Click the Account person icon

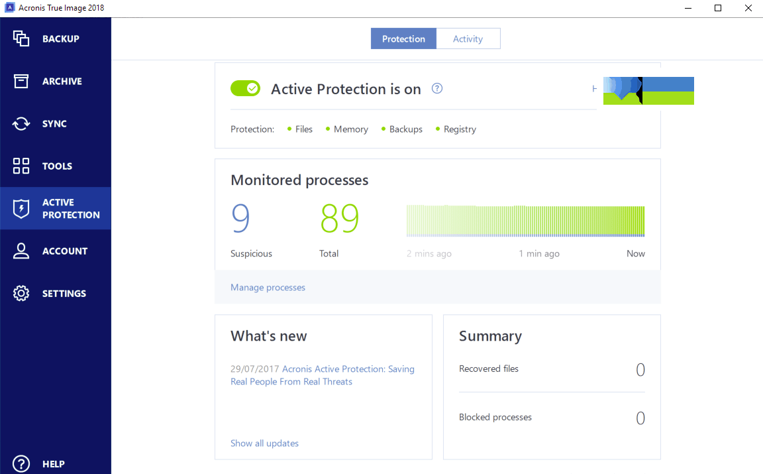pos(21,251)
